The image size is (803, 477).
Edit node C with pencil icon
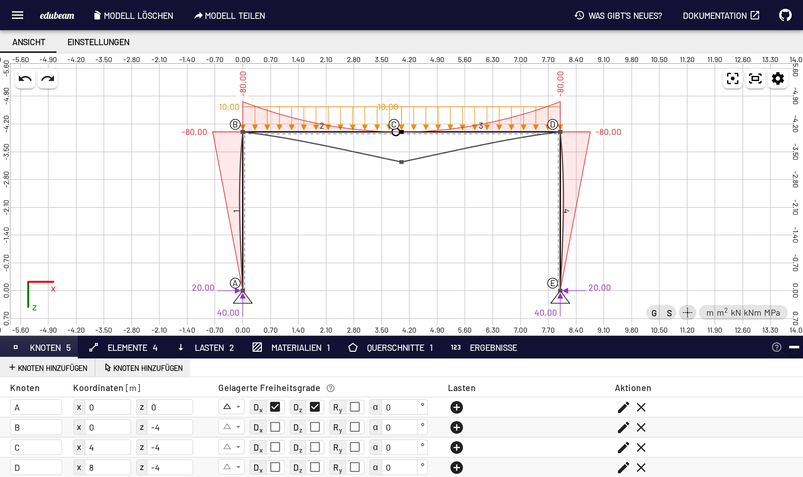pos(623,448)
